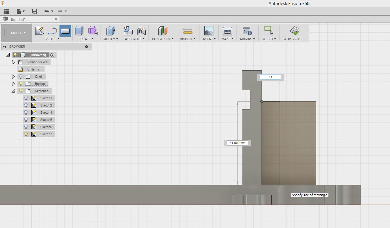Select the Insert image tool
This screenshot has width=390, height=228.
click(209, 31)
